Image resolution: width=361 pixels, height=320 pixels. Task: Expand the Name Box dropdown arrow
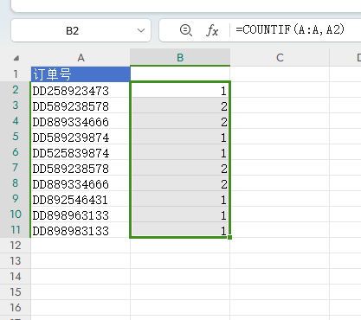[141, 30]
